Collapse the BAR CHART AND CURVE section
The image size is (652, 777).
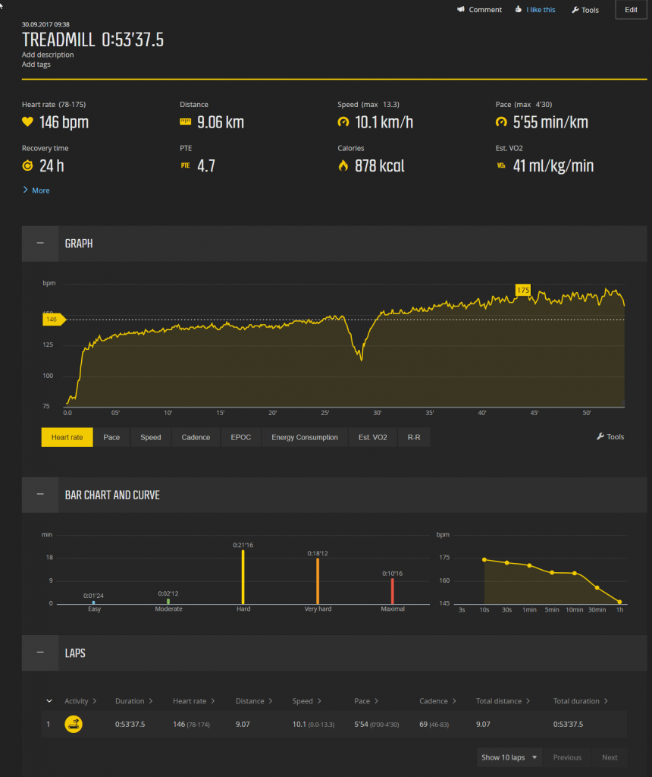(39, 495)
